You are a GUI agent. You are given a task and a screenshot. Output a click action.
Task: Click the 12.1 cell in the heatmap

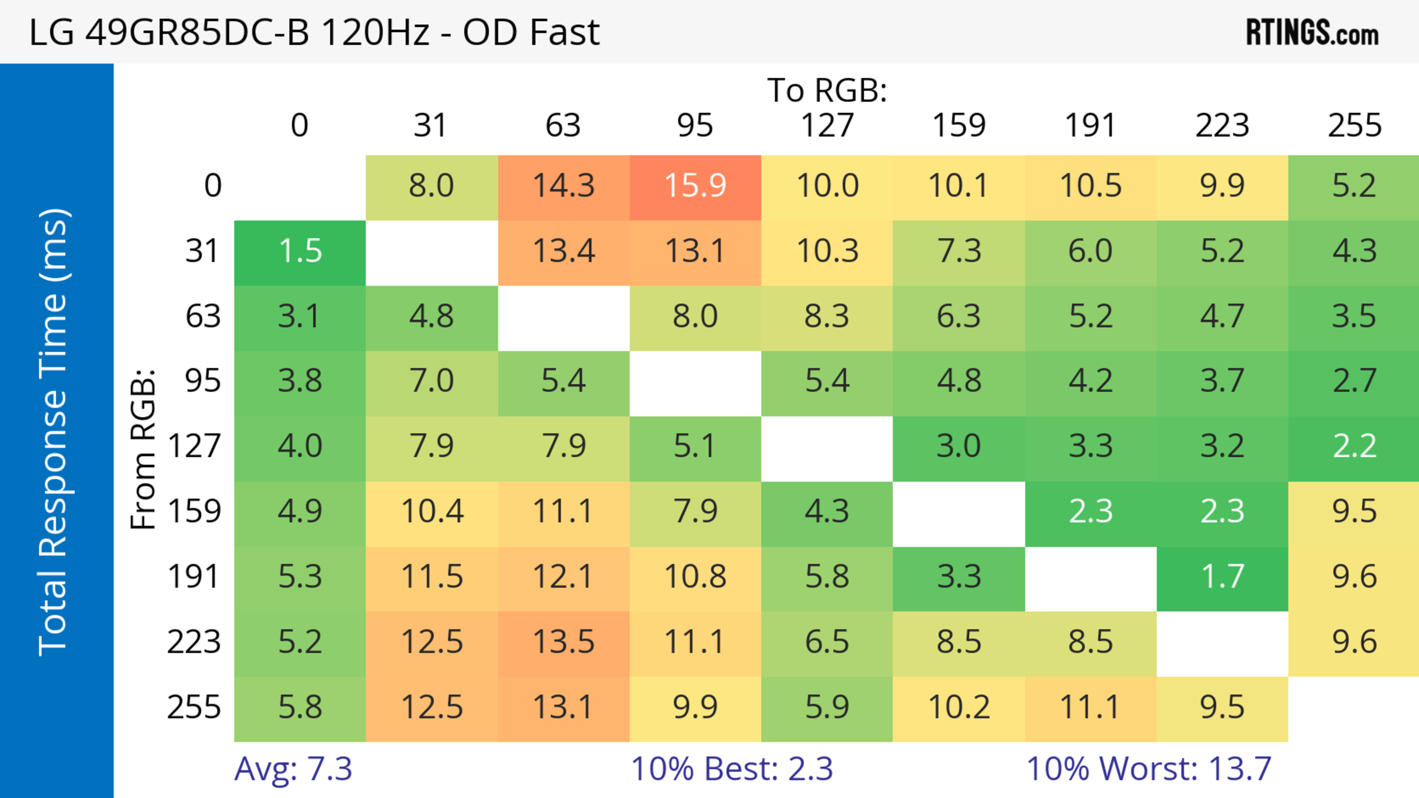point(564,577)
